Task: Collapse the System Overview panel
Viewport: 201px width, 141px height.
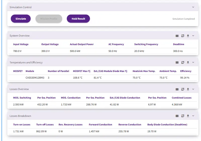Action: [x=193, y=36]
